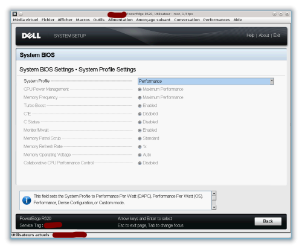
Task: Click the round pin icon in title bar
Action: 21,14
